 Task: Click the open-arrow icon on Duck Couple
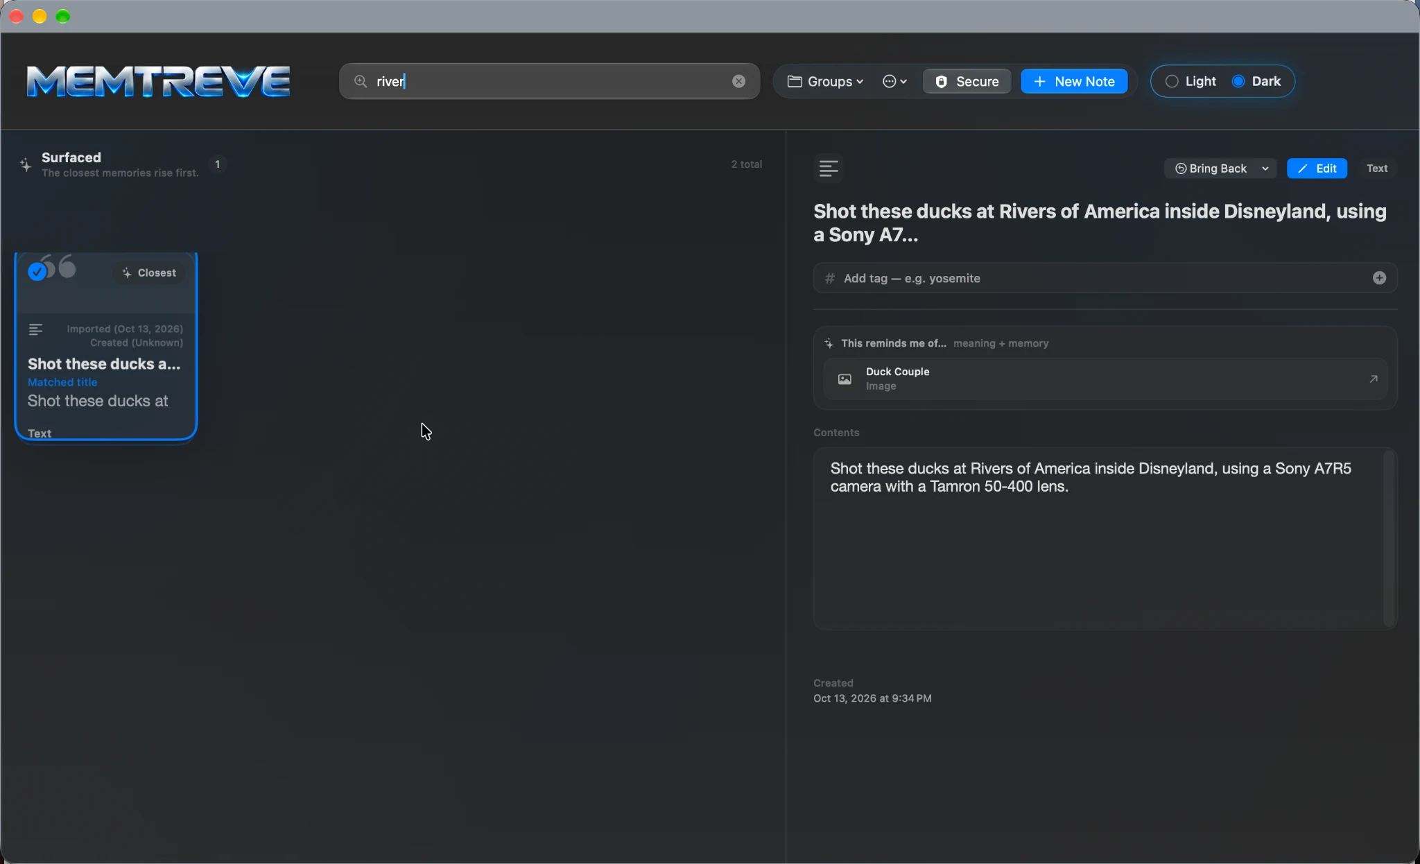tap(1373, 379)
